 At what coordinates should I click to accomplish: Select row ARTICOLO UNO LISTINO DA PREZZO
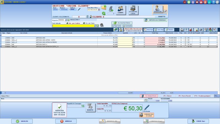(x=109, y=42)
